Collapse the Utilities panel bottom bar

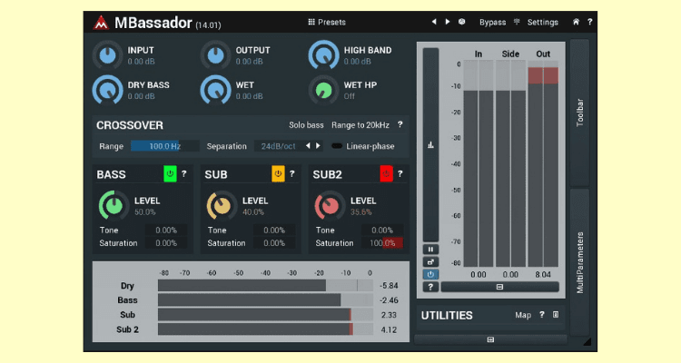coord(490,339)
